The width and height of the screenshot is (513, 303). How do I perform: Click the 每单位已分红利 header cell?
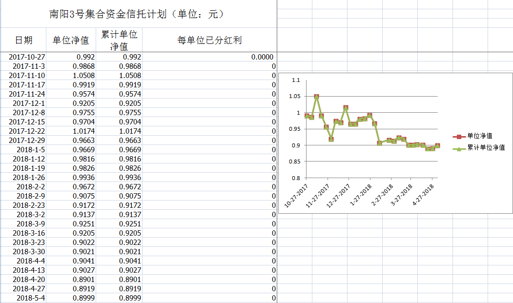[209, 40]
